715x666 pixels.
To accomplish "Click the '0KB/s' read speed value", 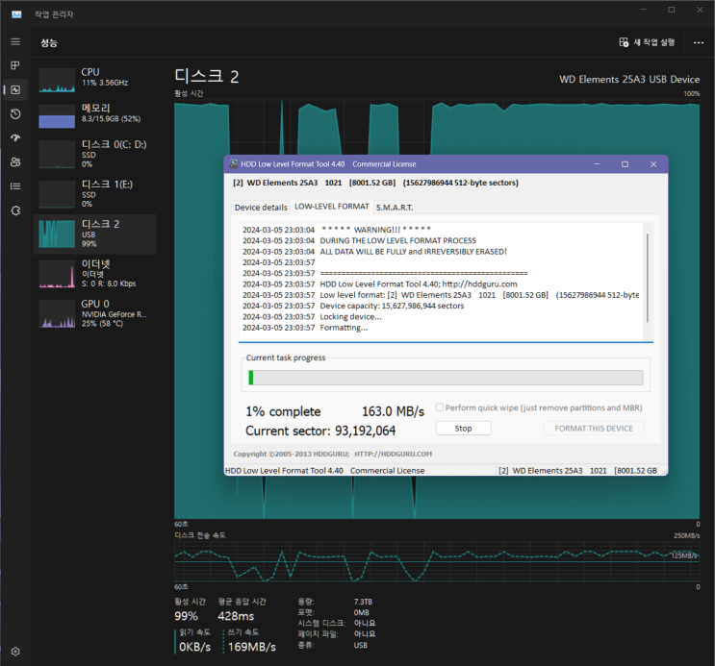I will [x=194, y=647].
